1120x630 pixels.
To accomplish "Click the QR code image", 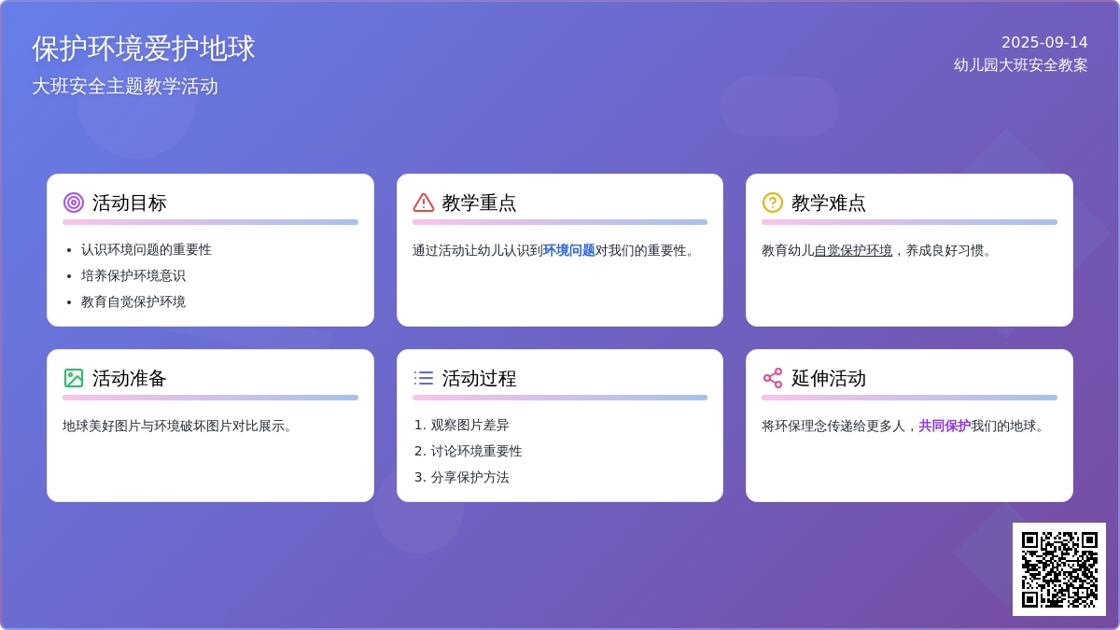I will (1058, 569).
